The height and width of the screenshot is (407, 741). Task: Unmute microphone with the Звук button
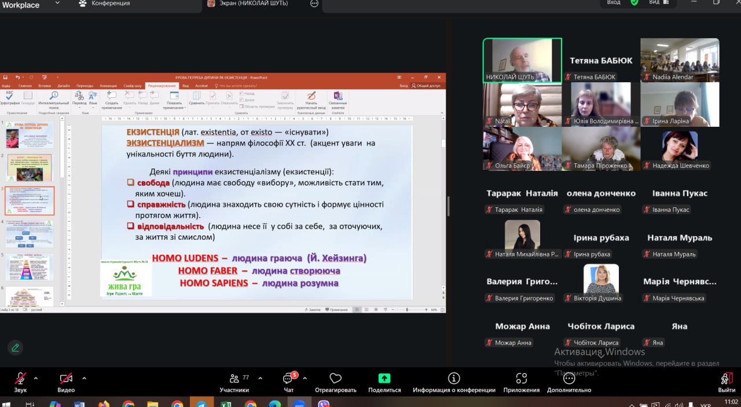click(20, 379)
